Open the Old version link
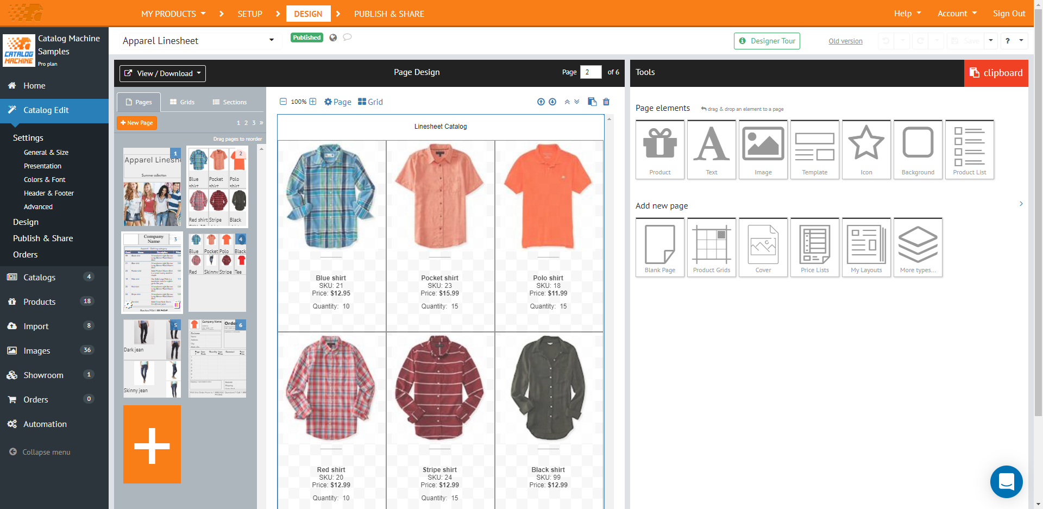This screenshot has width=1043, height=509. tap(845, 41)
